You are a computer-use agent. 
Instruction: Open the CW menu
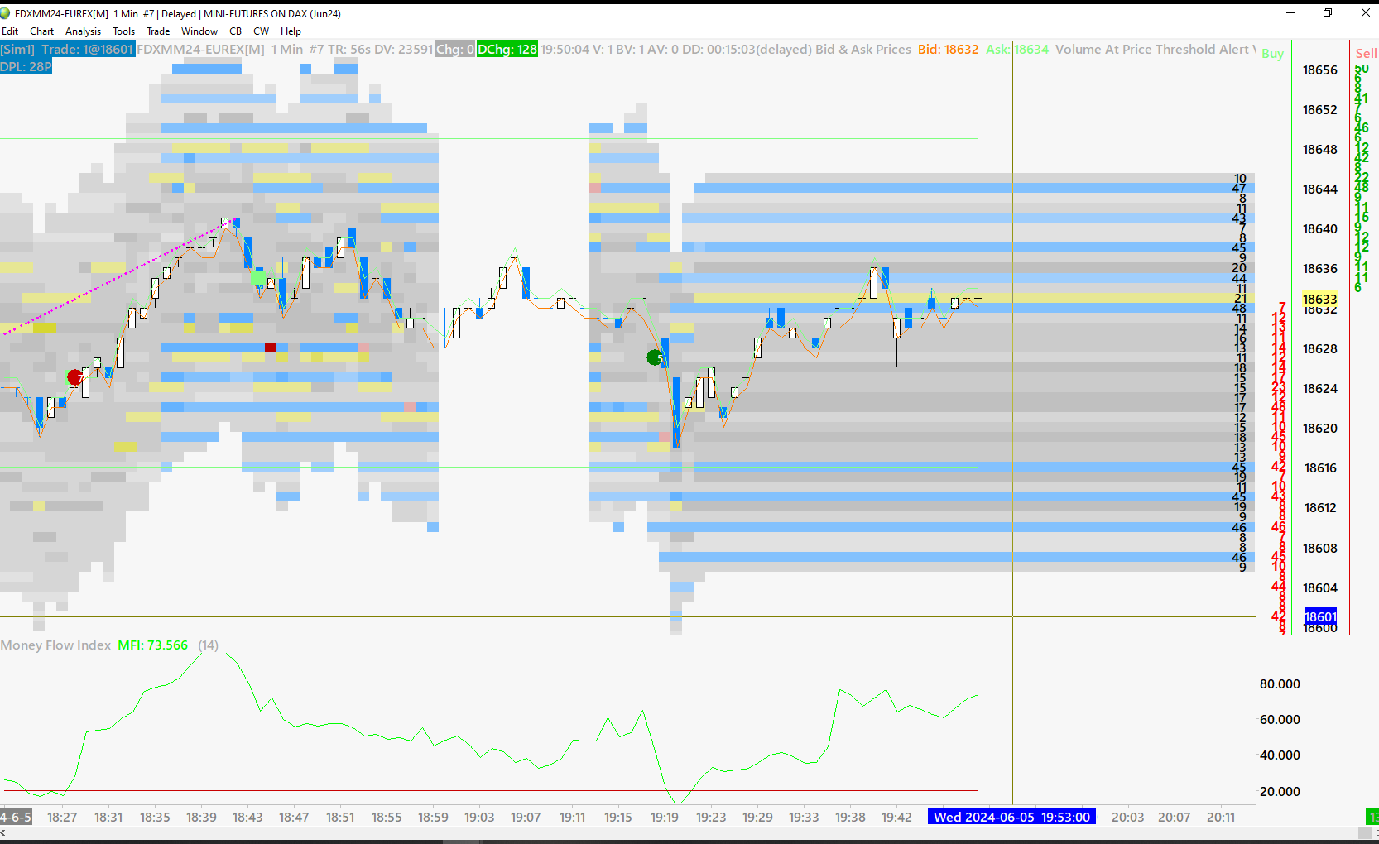pyautogui.click(x=261, y=31)
